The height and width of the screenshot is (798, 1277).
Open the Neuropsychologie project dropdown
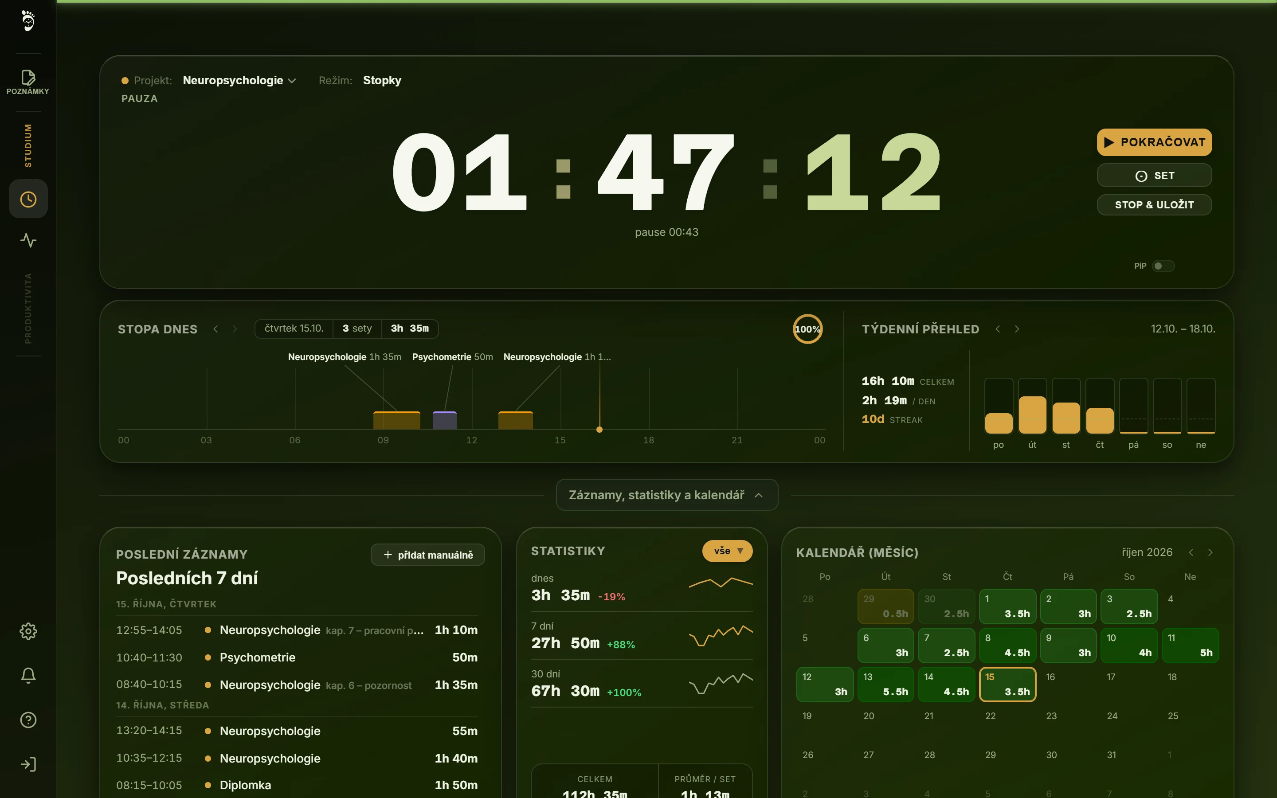pos(239,80)
